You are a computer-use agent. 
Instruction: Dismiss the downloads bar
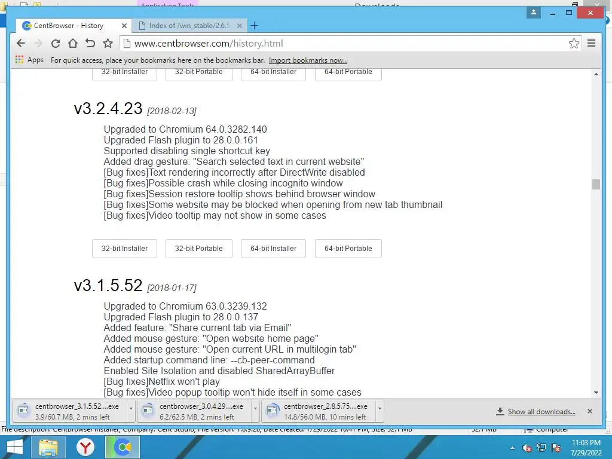pos(590,411)
